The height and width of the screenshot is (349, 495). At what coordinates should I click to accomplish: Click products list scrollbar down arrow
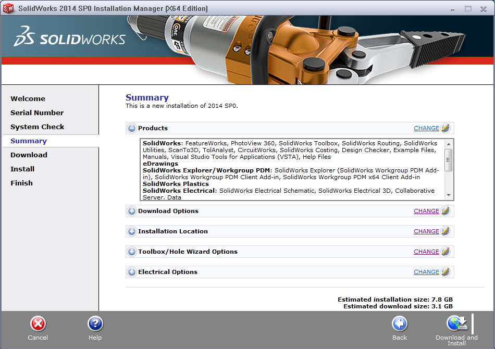[448, 195]
